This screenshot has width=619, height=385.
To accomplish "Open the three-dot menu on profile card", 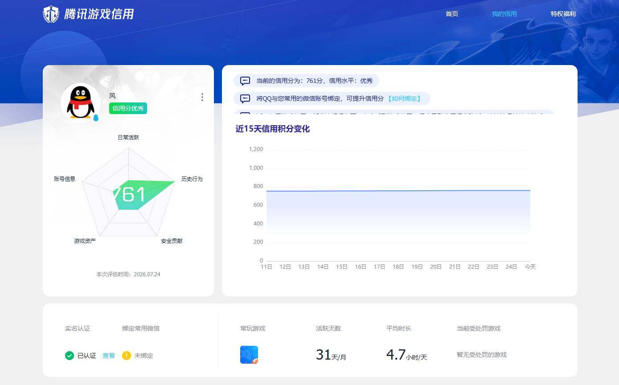I will pyautogui.click(x=202, y=97).
